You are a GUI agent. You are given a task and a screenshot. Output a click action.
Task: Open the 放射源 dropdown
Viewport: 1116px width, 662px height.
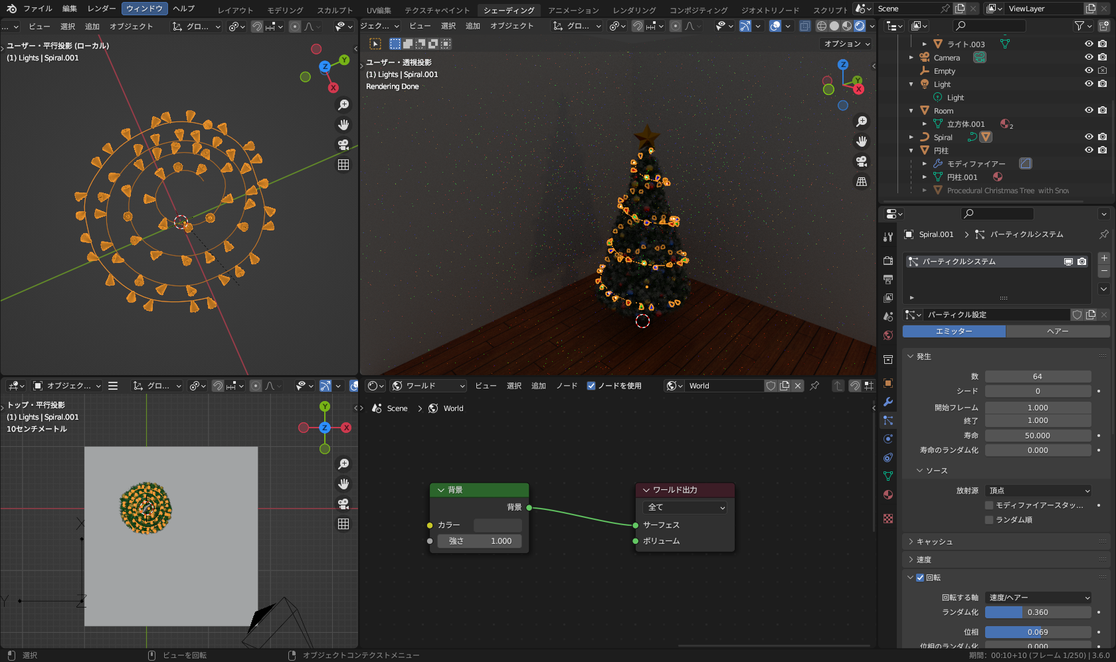[x=1038, y=491]
